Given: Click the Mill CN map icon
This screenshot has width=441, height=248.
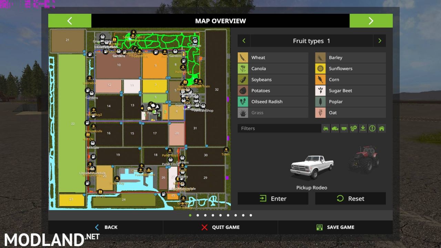Looking at the screenshot, I should tap(89, 135).
